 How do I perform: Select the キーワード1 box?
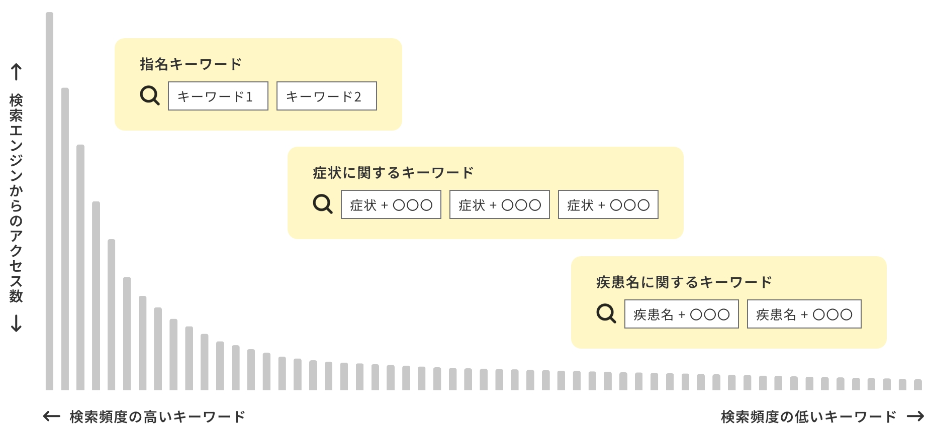[x=218, y=96]
